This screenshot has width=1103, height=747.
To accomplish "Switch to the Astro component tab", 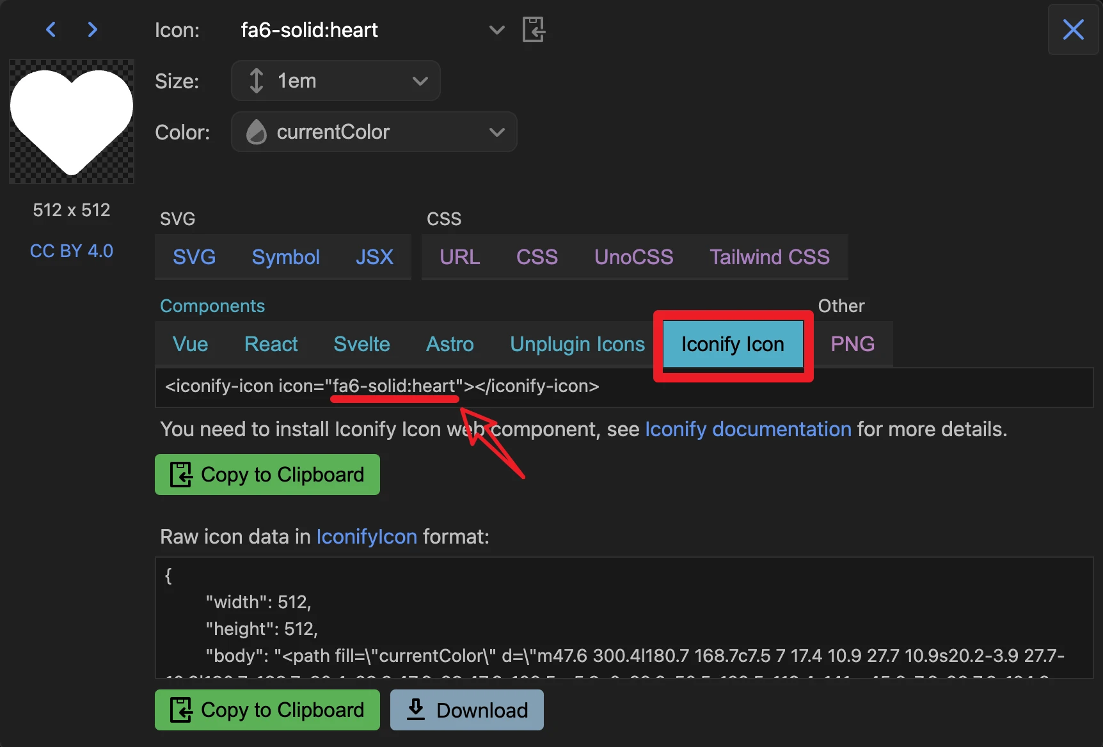I will tap(450, 344).
